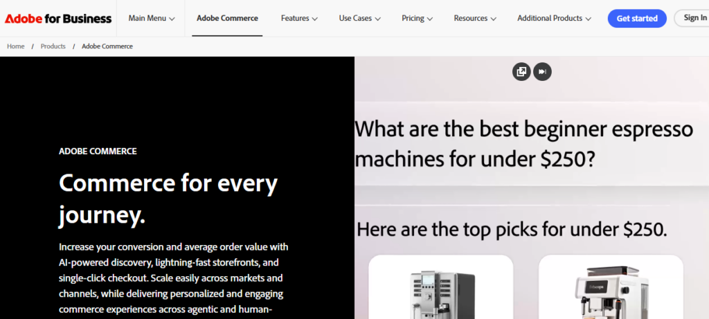This screenshot has height=319, width=709.
Task: Expand the Resources menu
Action: coord(475,19)
